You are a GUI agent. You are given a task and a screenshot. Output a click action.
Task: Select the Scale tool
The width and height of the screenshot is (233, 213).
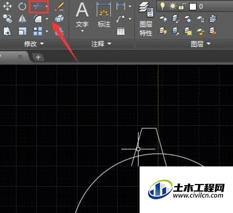[23, 31]
